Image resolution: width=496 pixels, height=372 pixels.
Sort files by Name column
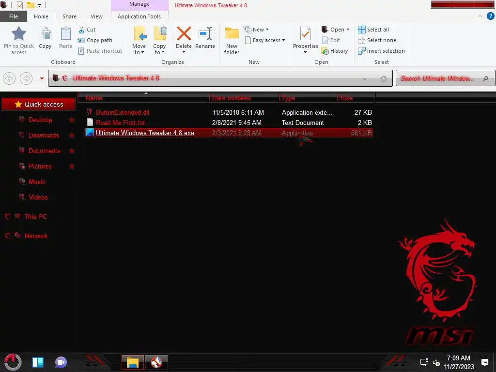click(143, 98)
